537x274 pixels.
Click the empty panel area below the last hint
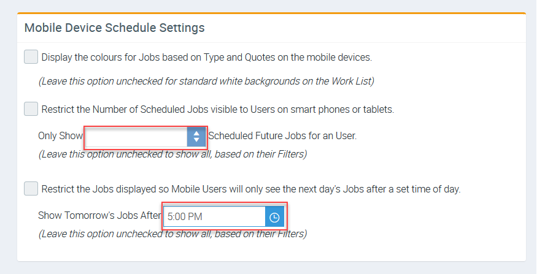(x=271, y=251)
